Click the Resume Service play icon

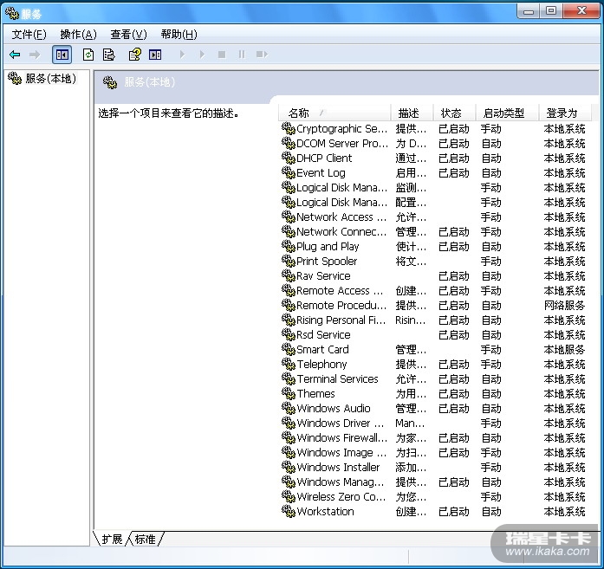click(x=202, y=55)
